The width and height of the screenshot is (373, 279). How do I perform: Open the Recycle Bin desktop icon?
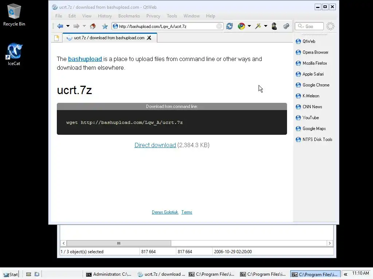tap(14, 15)
